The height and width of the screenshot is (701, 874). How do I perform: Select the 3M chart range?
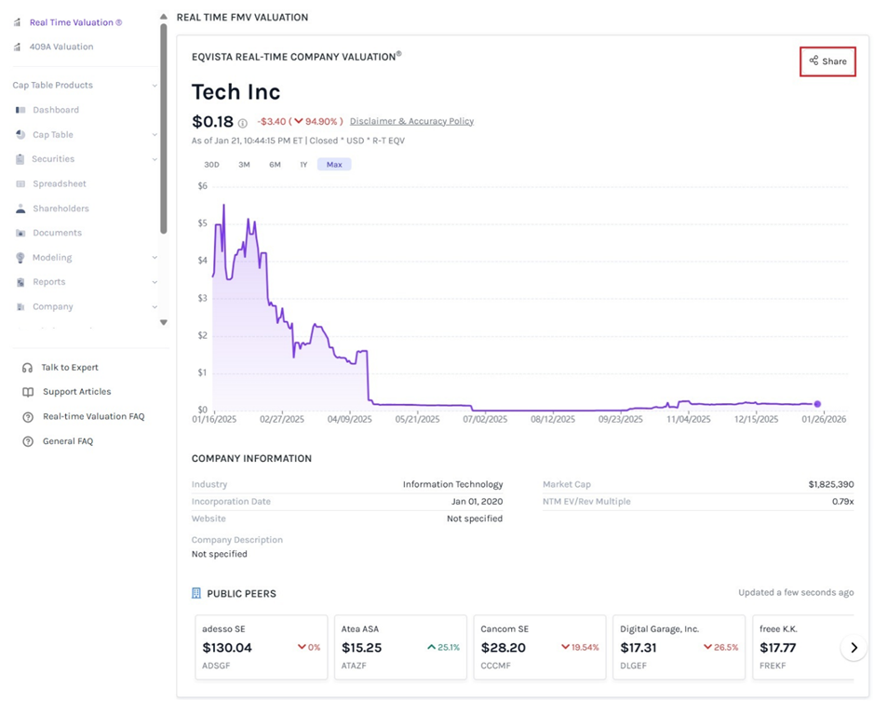(x=244, y=165)
